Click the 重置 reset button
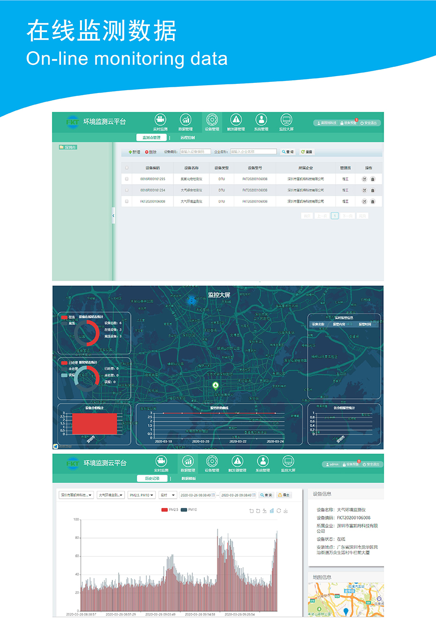The height and width of the screenshot is (630, 436). [307, 152]
